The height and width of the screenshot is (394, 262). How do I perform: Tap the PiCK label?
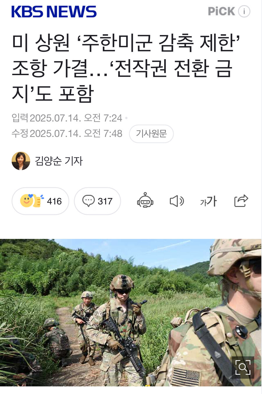(221, 11)
